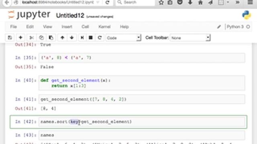Click the localhost address bar
Image resolution: width=257 pixels, height=144 pixels.
click(58, 2)
